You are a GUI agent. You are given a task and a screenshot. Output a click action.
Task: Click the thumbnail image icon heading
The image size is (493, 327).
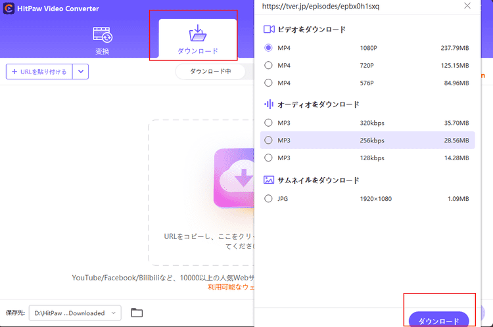tap(269, 180)
